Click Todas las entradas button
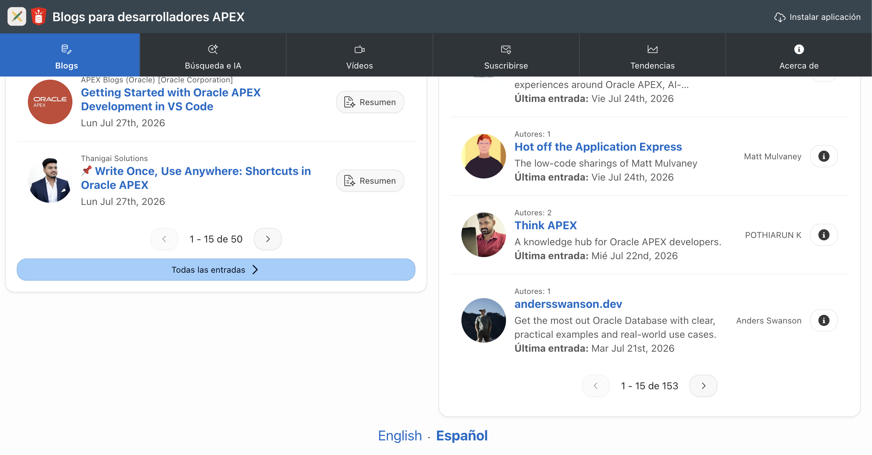 click(x=216, y=270)
